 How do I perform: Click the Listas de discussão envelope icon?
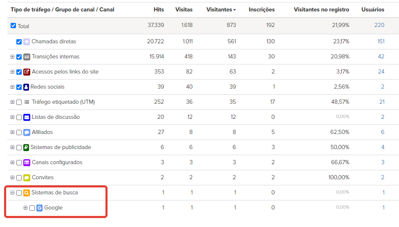coord(27,117)
